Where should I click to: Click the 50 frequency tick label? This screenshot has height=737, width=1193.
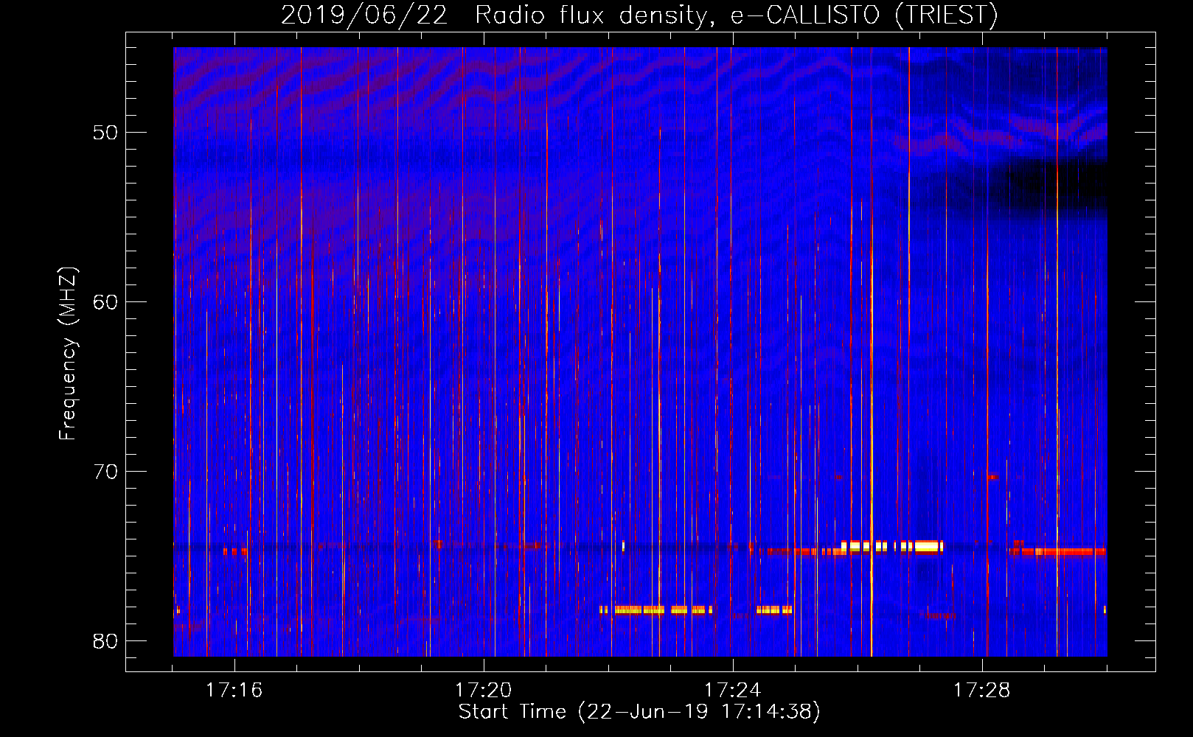106,133
